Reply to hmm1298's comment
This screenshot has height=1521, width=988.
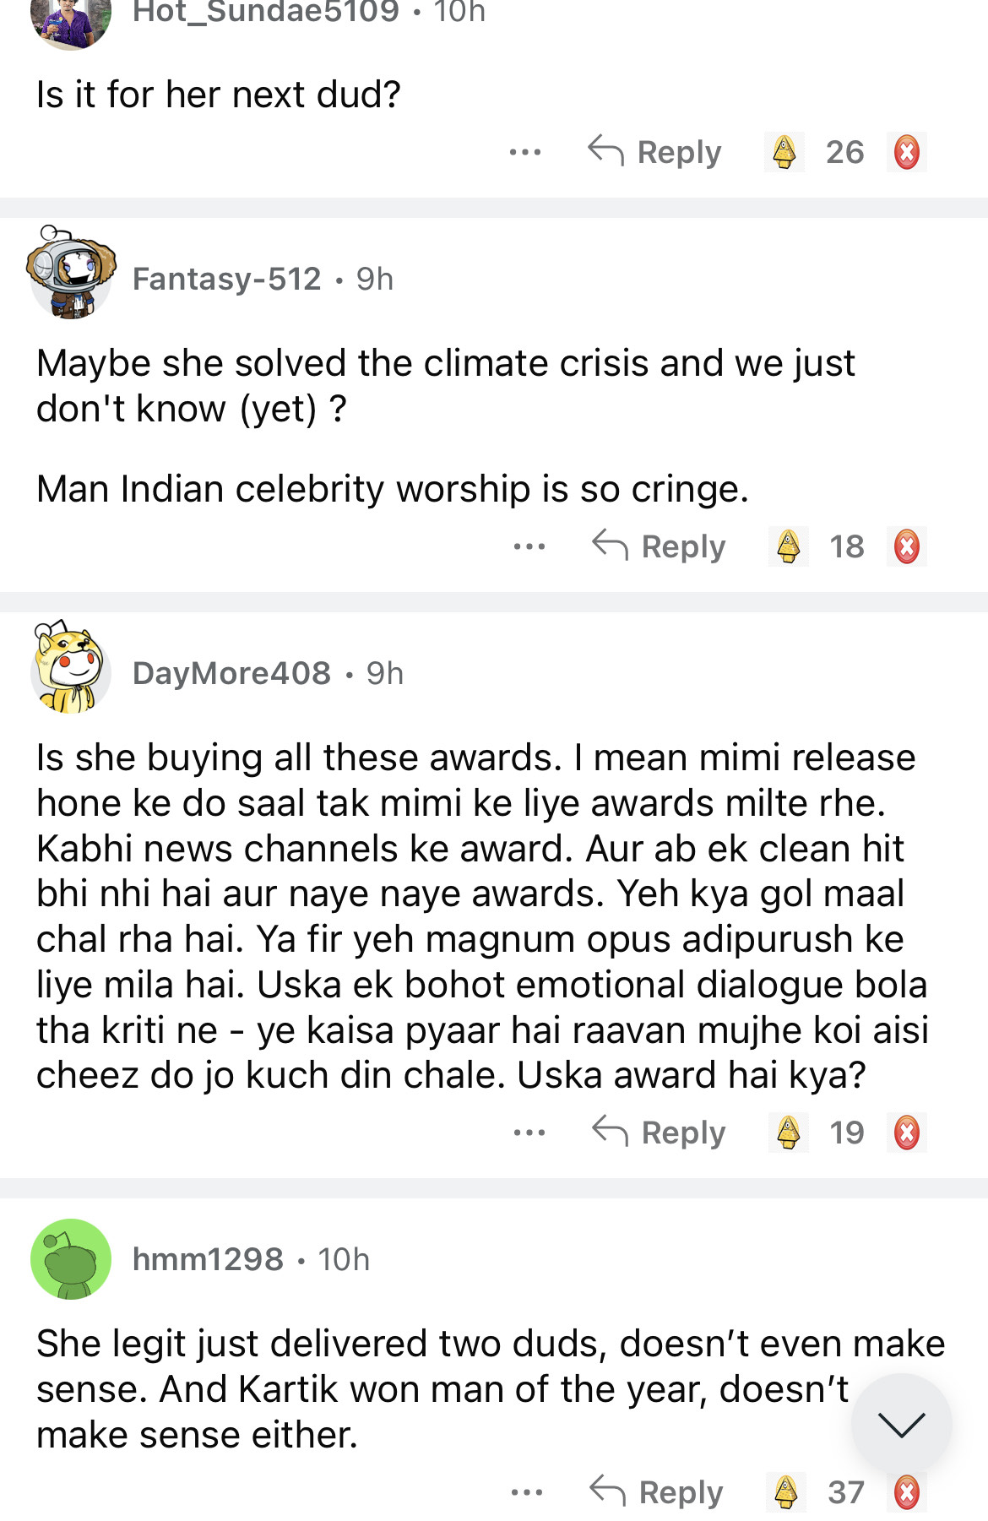click(656, 1492)
